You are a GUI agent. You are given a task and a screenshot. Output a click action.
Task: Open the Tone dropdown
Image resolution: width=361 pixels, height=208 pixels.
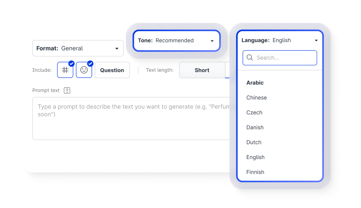176,40
